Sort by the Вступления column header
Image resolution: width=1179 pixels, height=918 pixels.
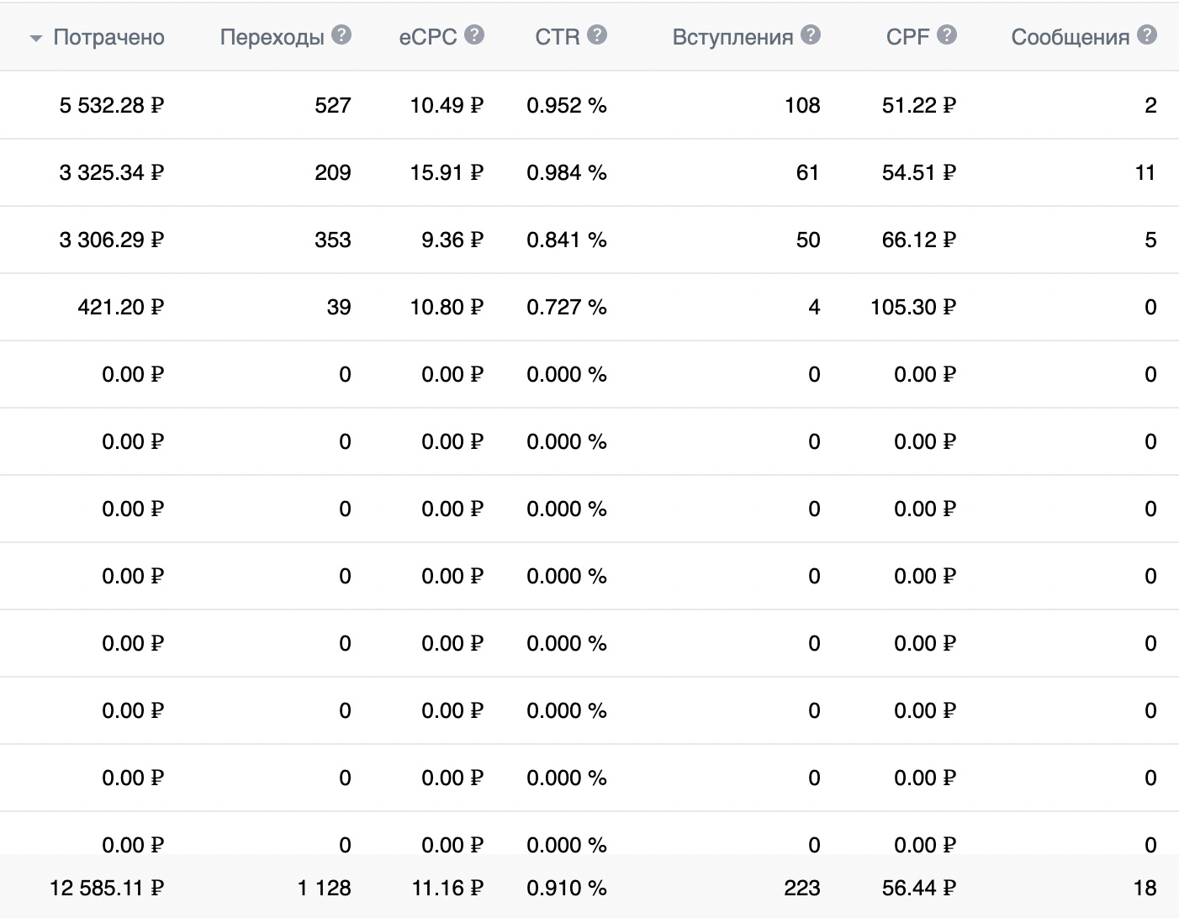click(732, 37)
